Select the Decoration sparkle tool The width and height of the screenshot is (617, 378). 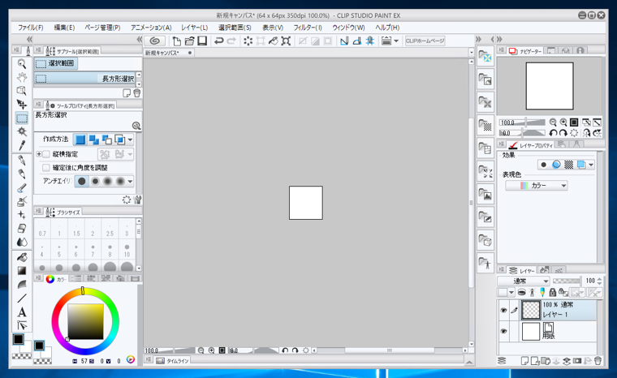[x=22, y=215]
